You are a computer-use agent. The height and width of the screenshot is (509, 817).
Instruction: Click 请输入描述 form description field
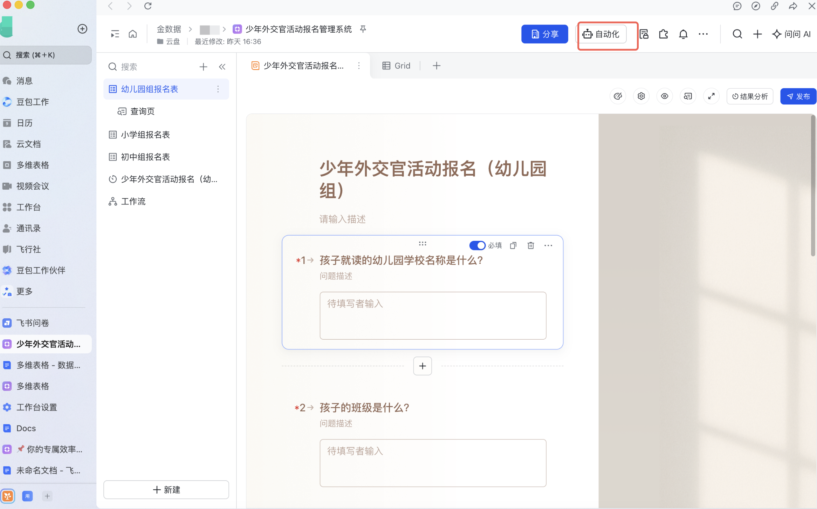[x=342, y=219]
